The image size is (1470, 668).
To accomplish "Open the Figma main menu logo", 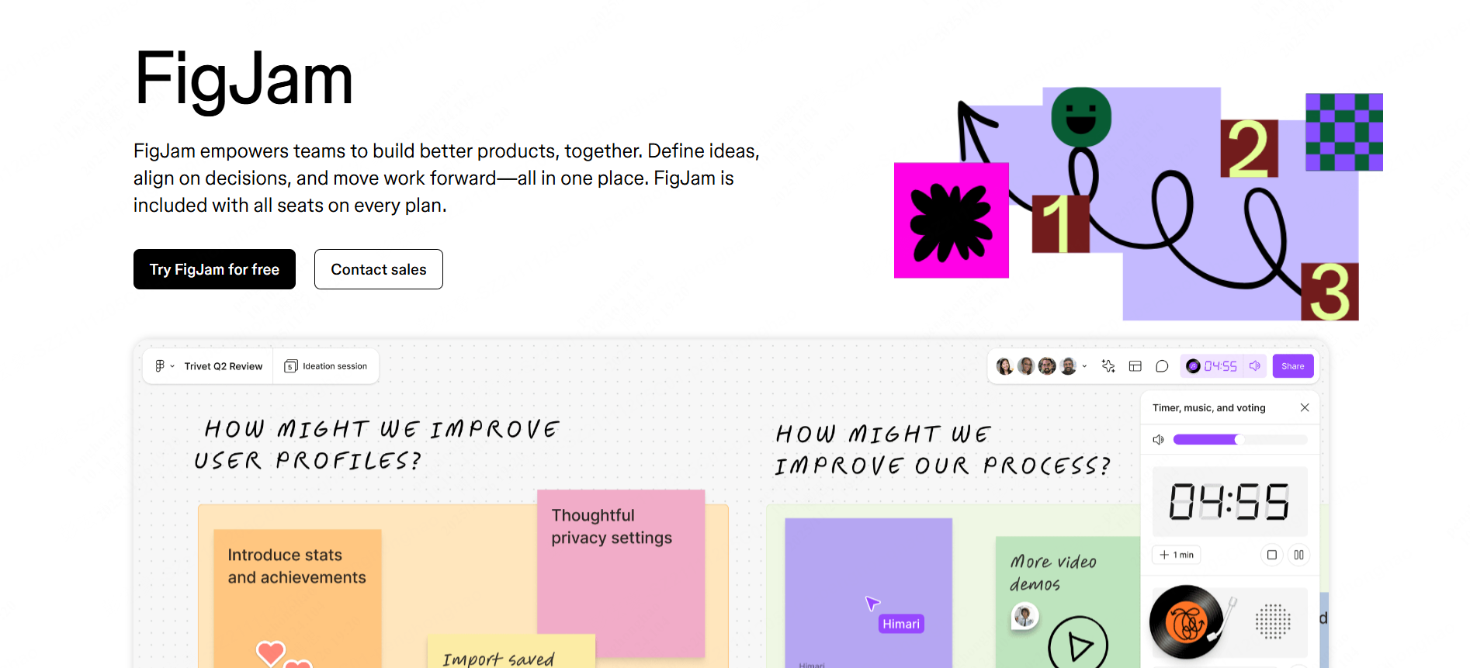I will pyautogui.click(x=159, y=366).
